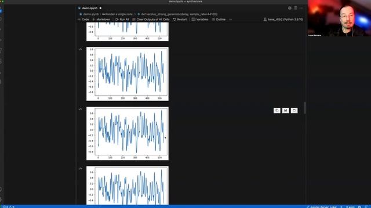The image size is (371, 208).
Task: Open the notebook toolbar overflow menu
Action: pyautogui.click(x=231, y=19)
